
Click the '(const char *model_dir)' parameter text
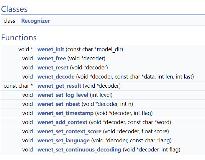coord(94,49)
